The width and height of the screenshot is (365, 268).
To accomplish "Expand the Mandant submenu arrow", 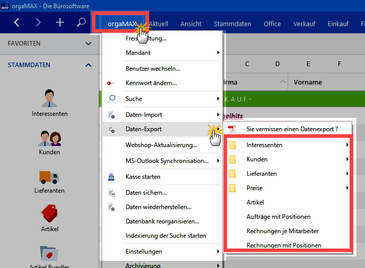I will [218, 53].
